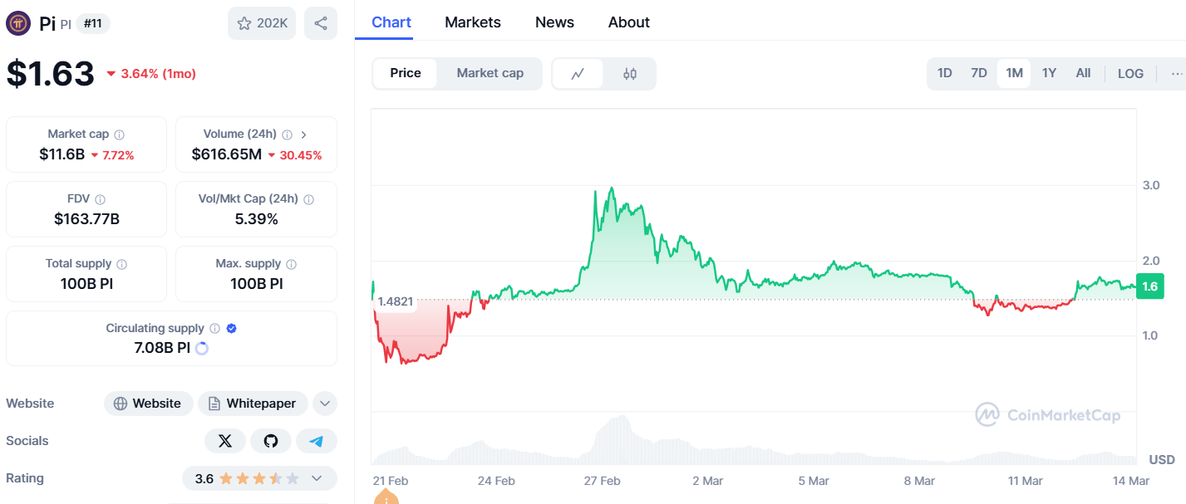Click the X (Twitter) social icon

click(x=225, y=441)
